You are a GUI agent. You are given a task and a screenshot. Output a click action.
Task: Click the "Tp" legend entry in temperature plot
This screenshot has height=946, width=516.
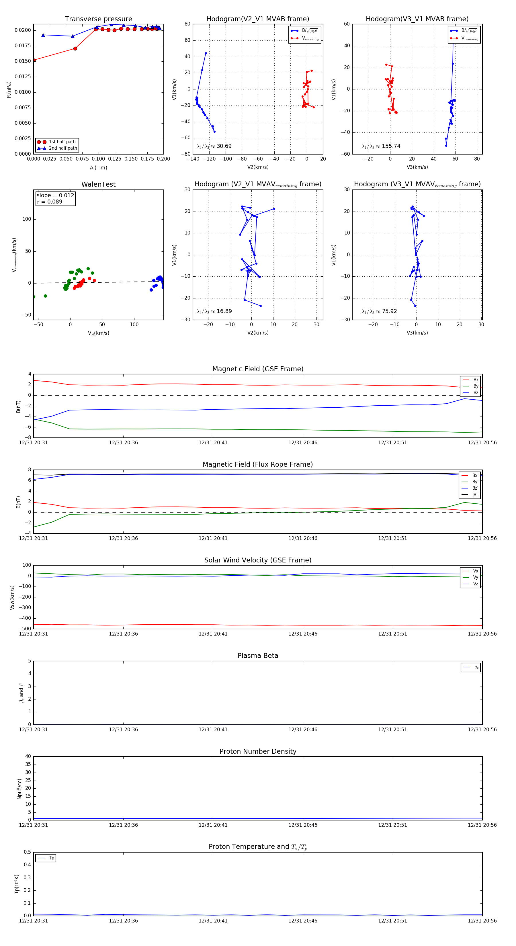pos(46,858)
